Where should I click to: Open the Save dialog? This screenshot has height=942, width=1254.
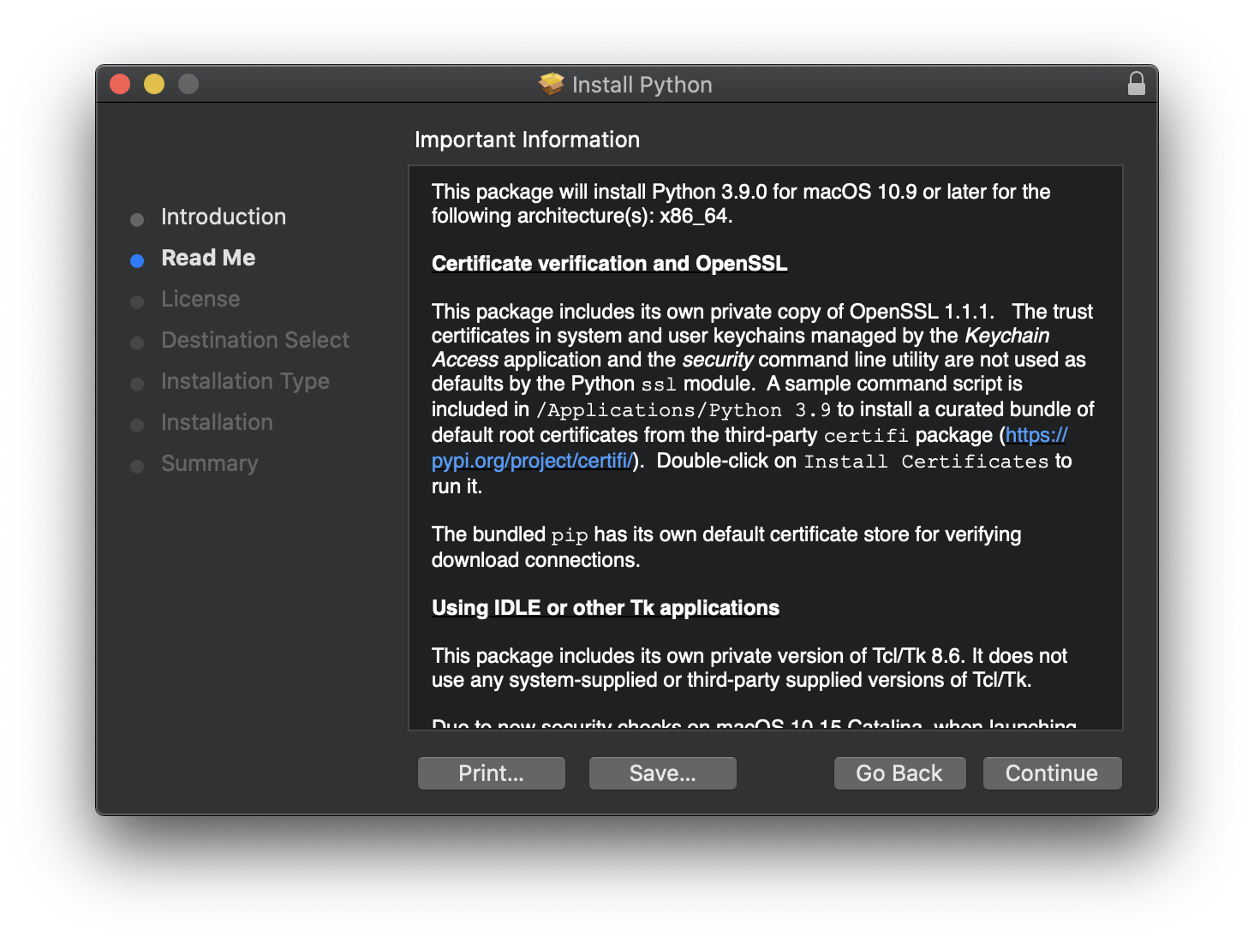pos(662,772)
